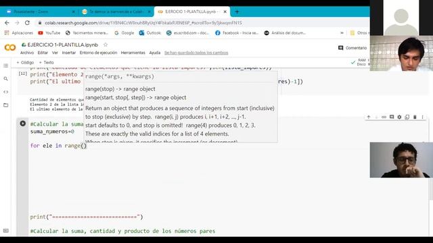The height and width of the screenshot is (243, 433).
Task: Open the code snippets sidebar icon
Action: click(6, 92)
